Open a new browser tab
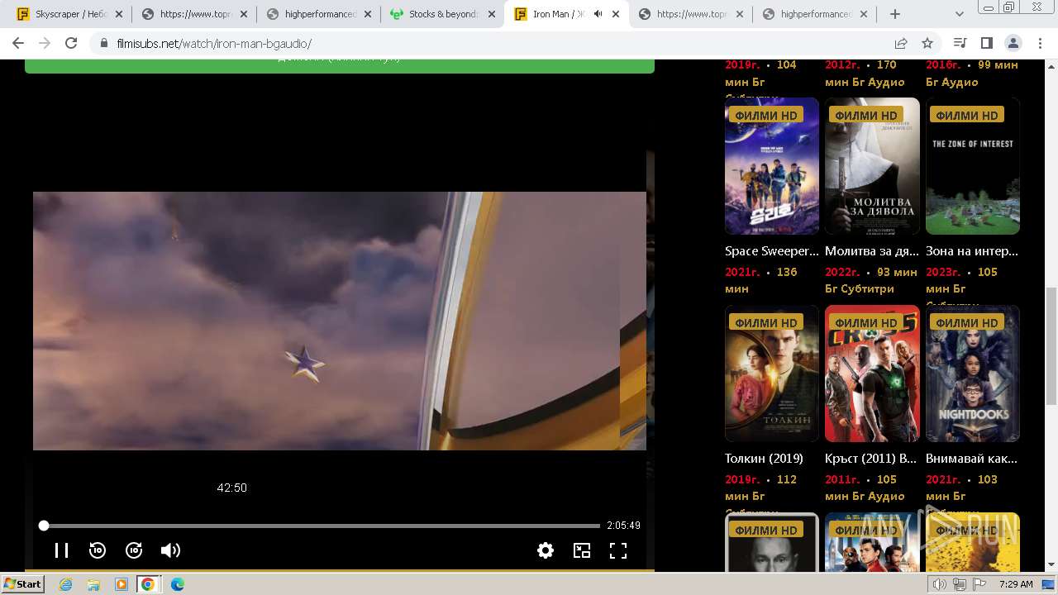This screenshot has width=1058, height=595. coord(895,14)
